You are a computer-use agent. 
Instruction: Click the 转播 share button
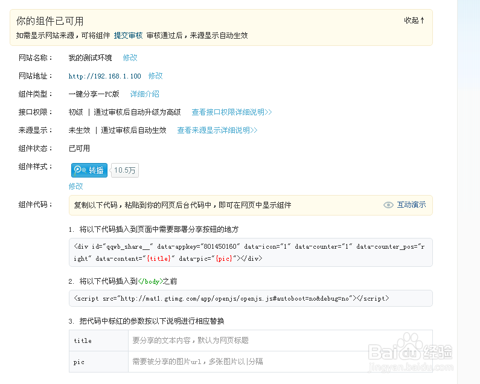89,170
